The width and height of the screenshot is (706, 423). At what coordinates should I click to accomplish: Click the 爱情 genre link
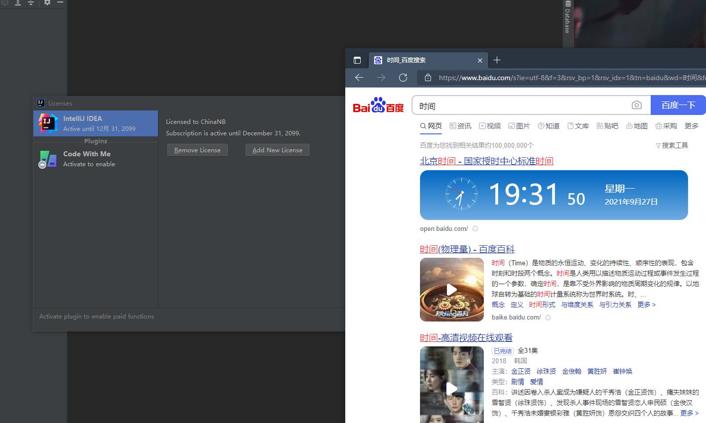(x=537, y=382)
